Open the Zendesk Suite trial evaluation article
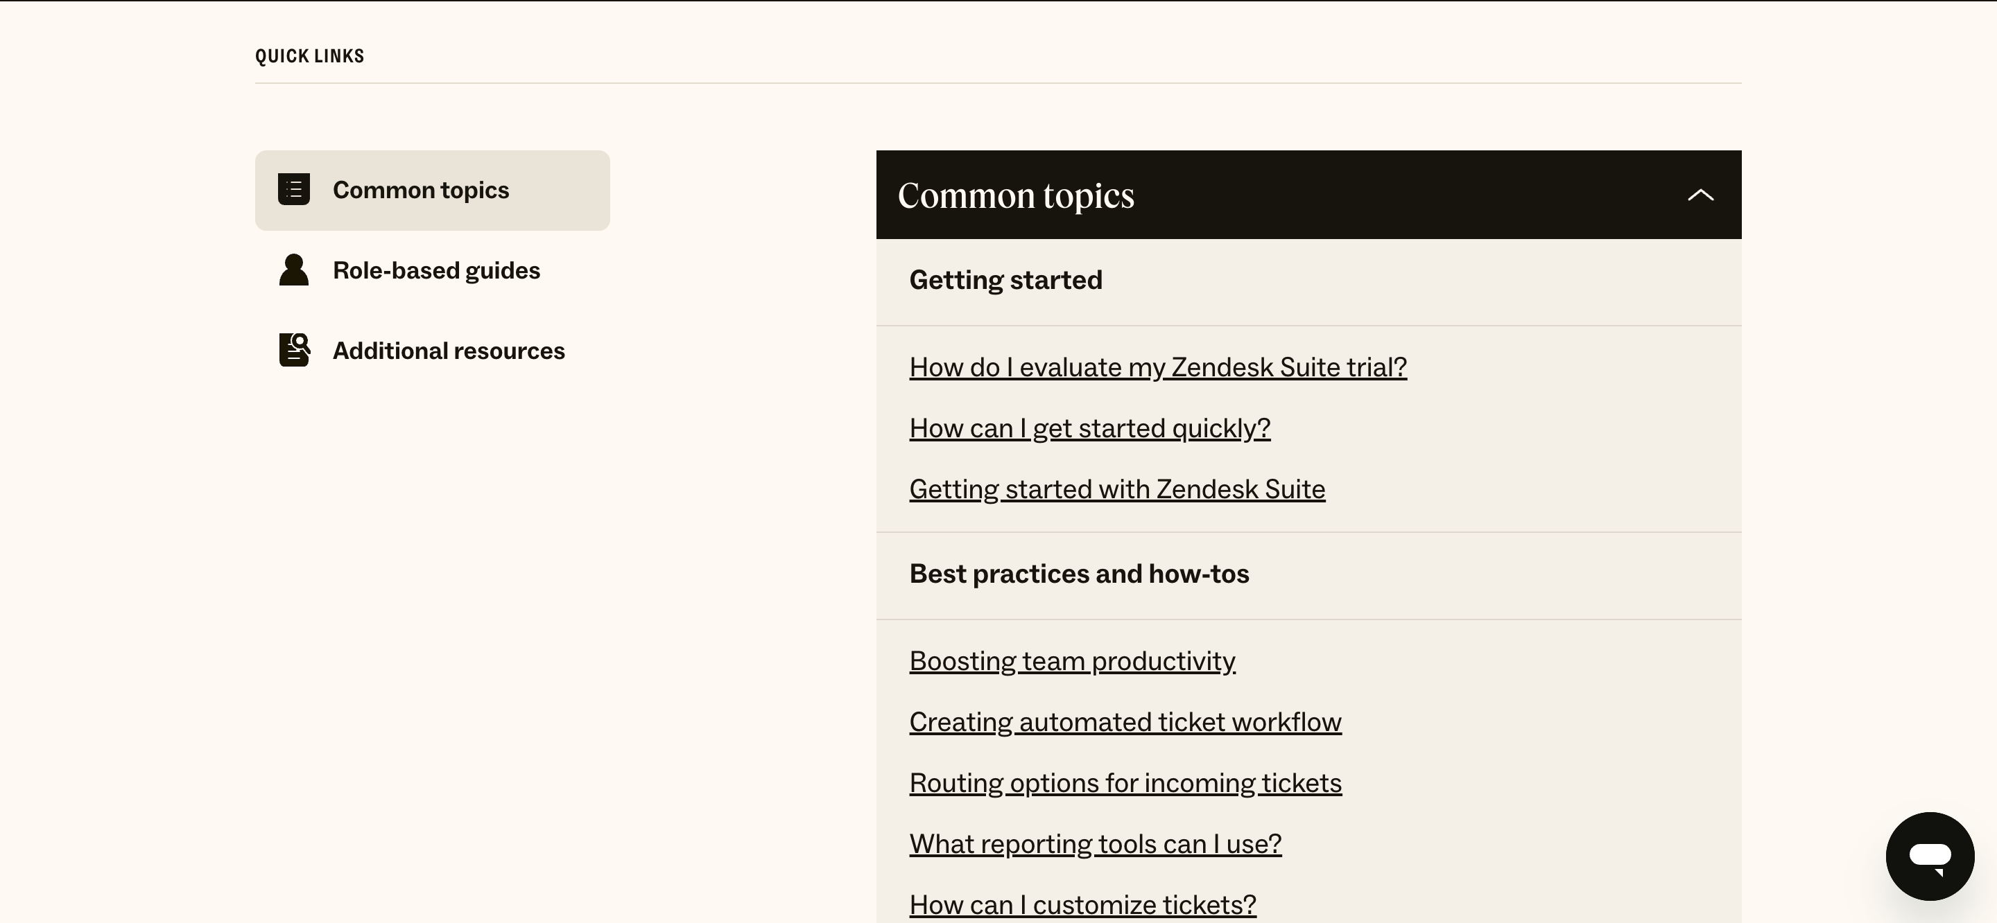This screenshot has height=923, width=1997. (x=1157, y=367)
